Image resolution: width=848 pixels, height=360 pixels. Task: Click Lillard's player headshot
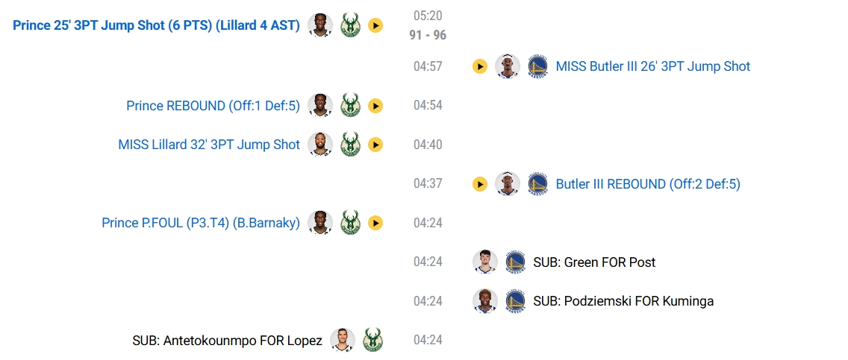pos(320,145)
